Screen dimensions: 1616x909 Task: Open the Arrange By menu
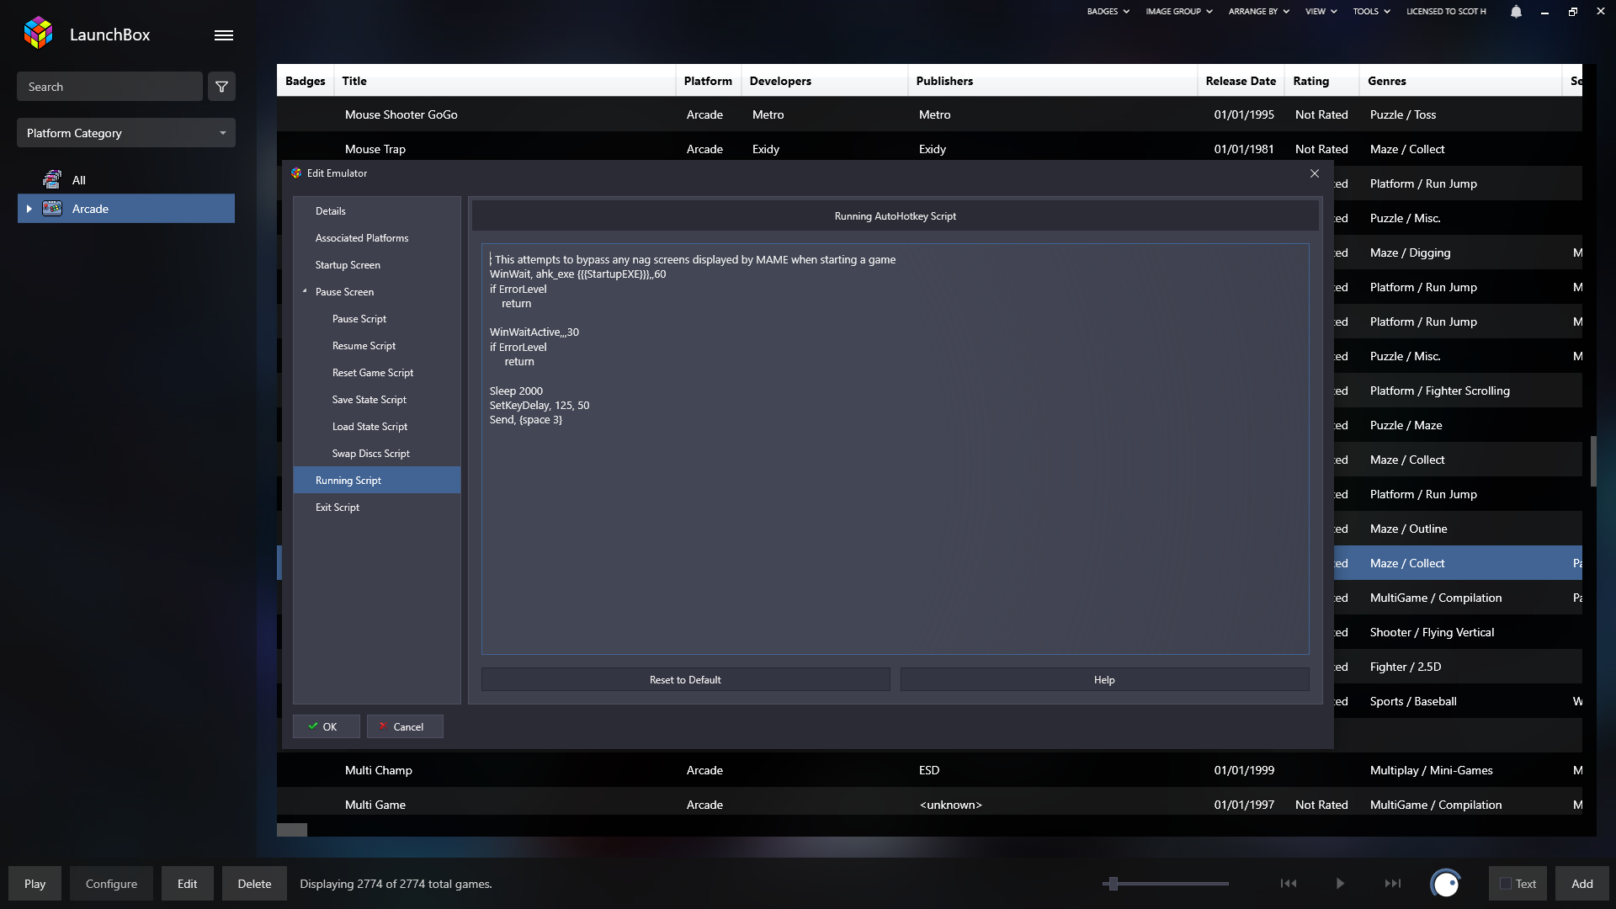1258,12
